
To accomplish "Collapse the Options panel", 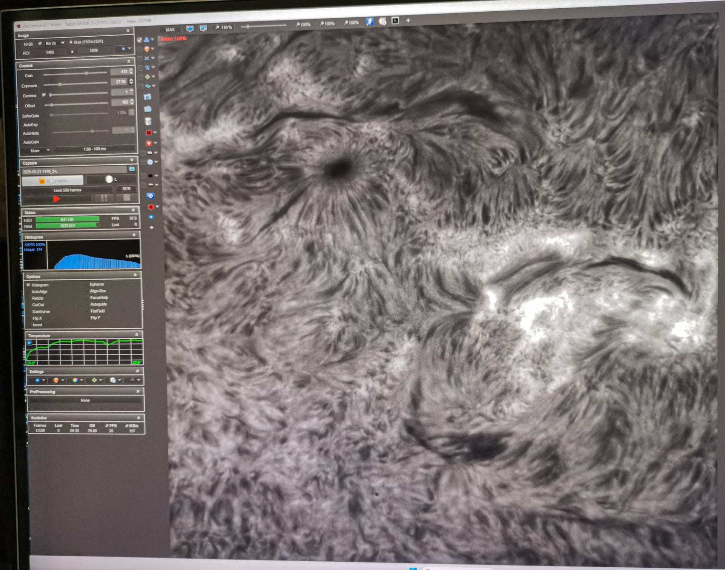I will click(135, 275).
